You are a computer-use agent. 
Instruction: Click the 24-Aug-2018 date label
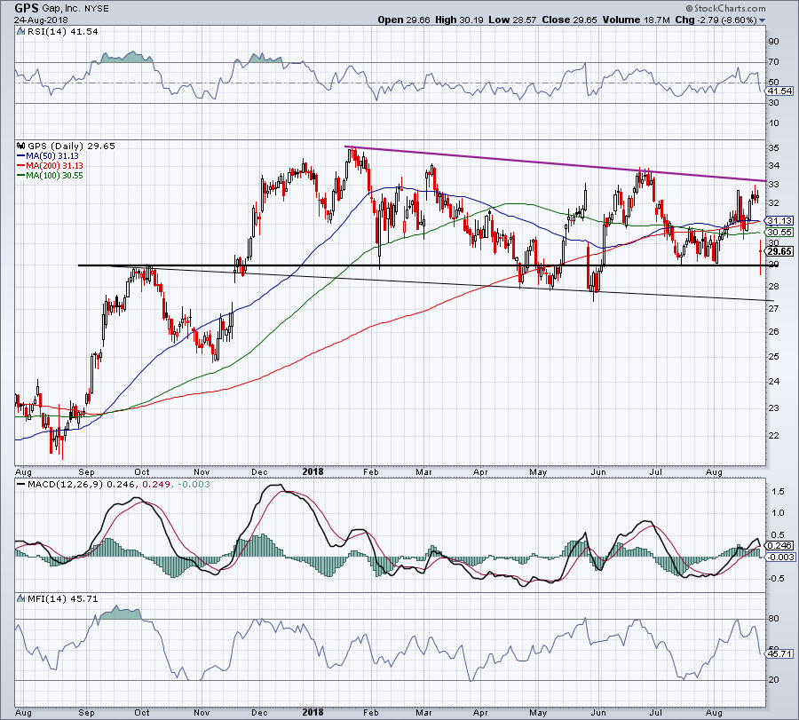click(41, 20)
